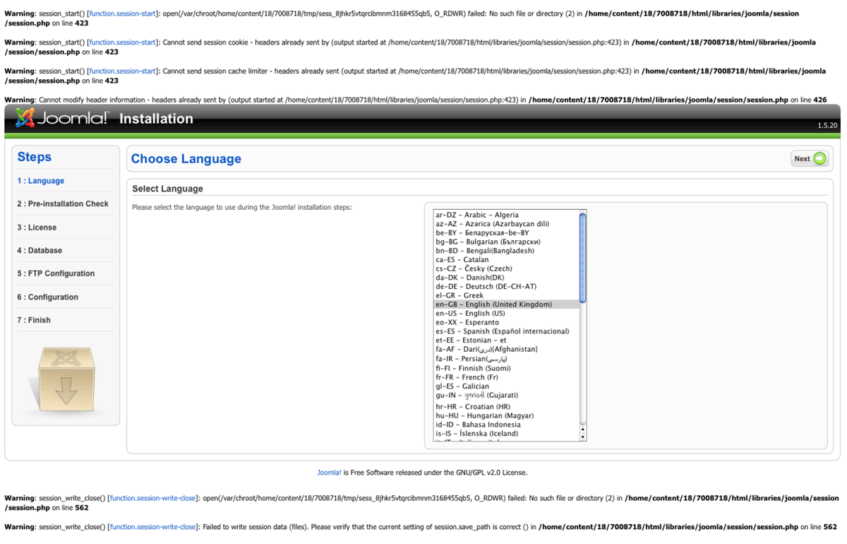The height and width of the screenshot is (544, 847).
Task: Click the 'Steps' sidebar heading
Action: click(35, 157)
